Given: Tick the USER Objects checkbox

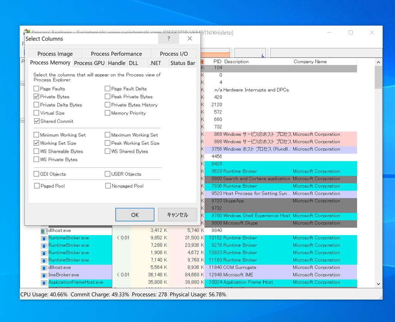Looking at the screenshot, I should 108,174.
